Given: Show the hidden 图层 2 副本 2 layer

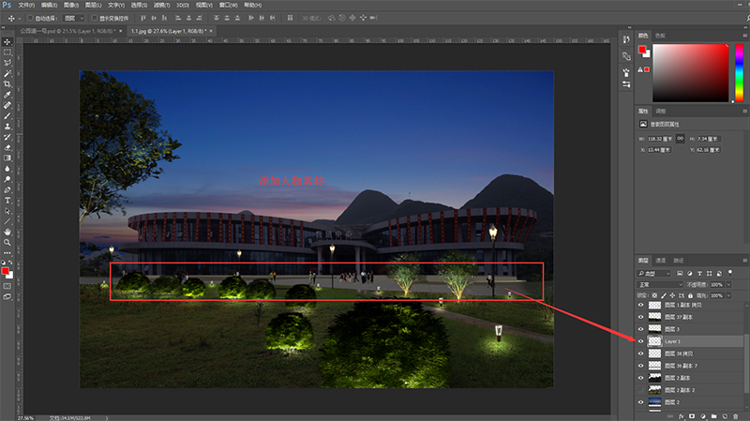Looking at the screenshot, I should pos(641,389).
